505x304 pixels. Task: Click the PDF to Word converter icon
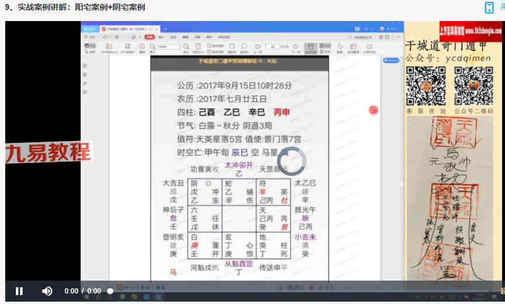[x=109, y=46]
